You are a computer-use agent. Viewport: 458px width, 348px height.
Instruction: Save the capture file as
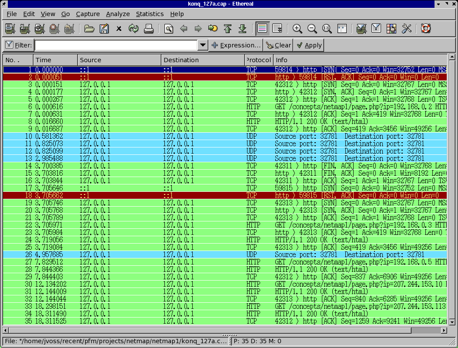tap(104, 29)
